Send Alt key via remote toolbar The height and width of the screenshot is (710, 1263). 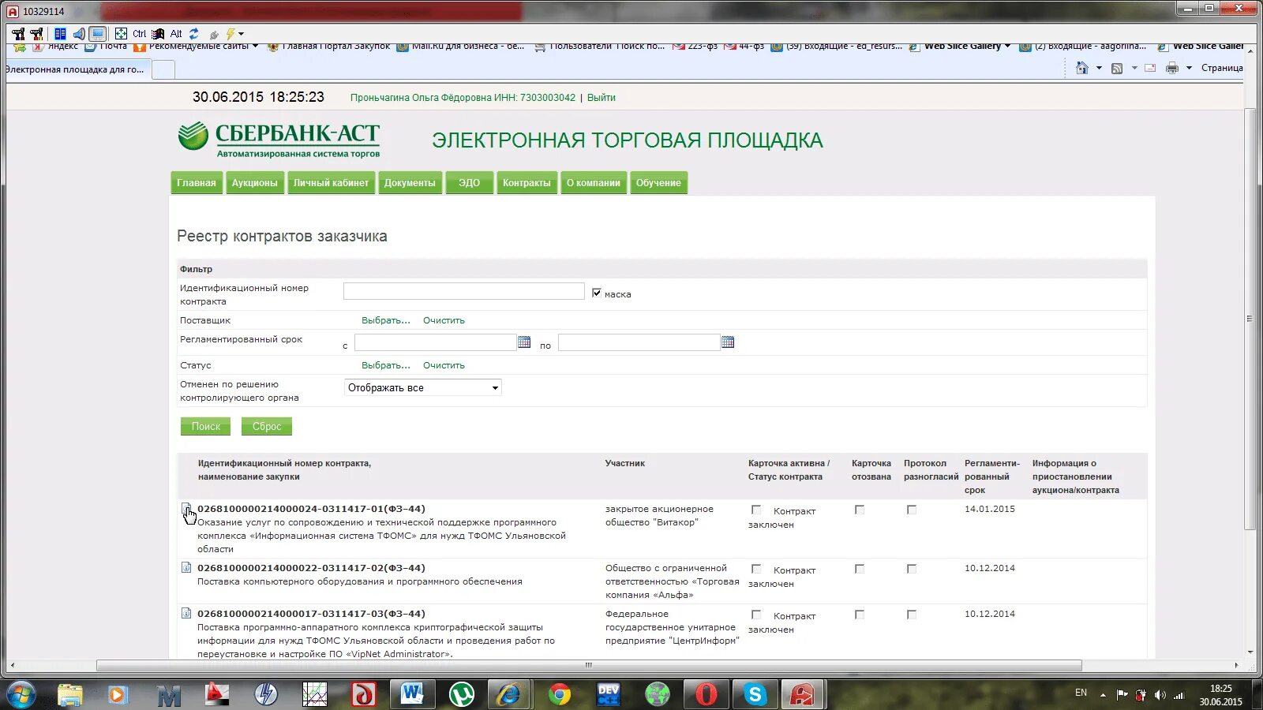click(x=176, y=34)
